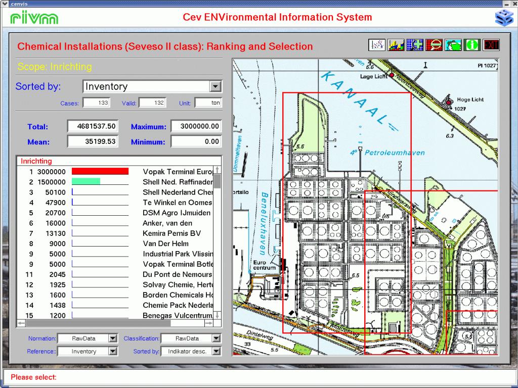The width and height of the screenshot is (518, 388).
Task: Click the horizontal scroll left arrow
Action: [21, 323]
